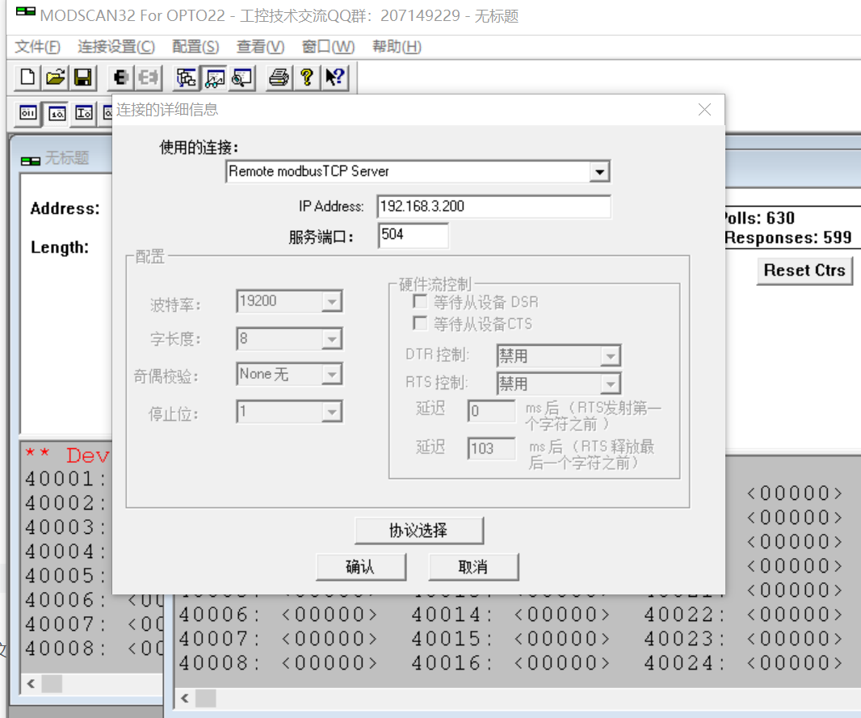
Task: Click the Reset Ctrs button
Action: (x=804, y=271)
